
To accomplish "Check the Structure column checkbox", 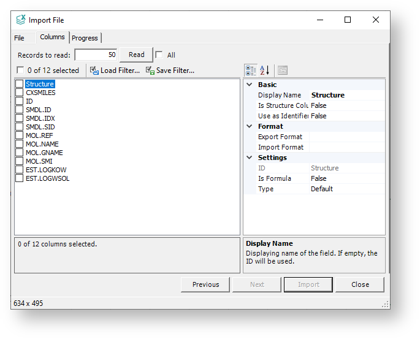I will pyautogui.click(x=20, y=84).
